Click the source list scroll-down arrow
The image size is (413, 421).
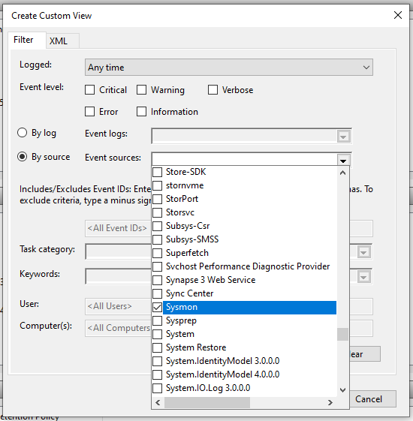click(342, 390)
